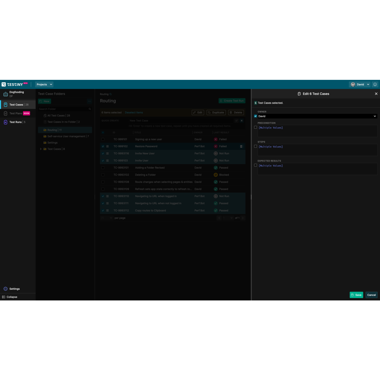Click the Testiny logo icon
Image resolution: width=380 pixels, height=380 pixels.
point(4,85)
